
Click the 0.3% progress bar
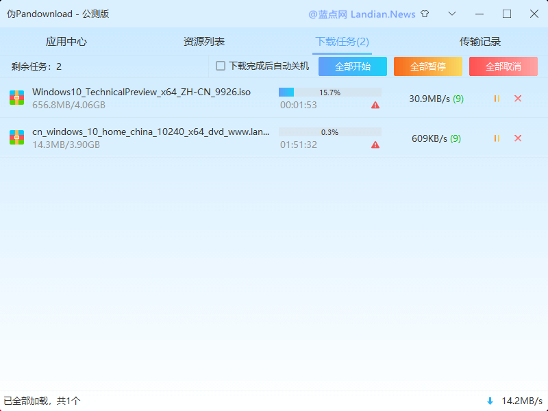click(330, 132)
